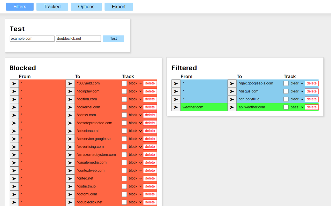Click the From arrow button in the *adnxs.com row
This screenshot has width=331, height=206.
click(14, 115)
